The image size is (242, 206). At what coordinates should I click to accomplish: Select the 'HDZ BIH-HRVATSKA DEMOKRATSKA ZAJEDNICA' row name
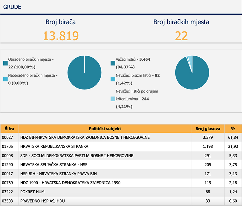(85, 138)
